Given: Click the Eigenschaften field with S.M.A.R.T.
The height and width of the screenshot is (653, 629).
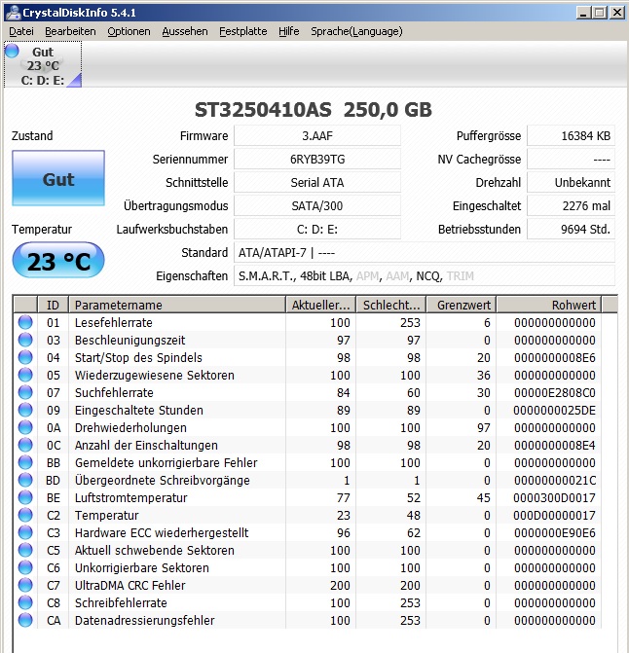Looking at the screenshot, I should [425, 275].
